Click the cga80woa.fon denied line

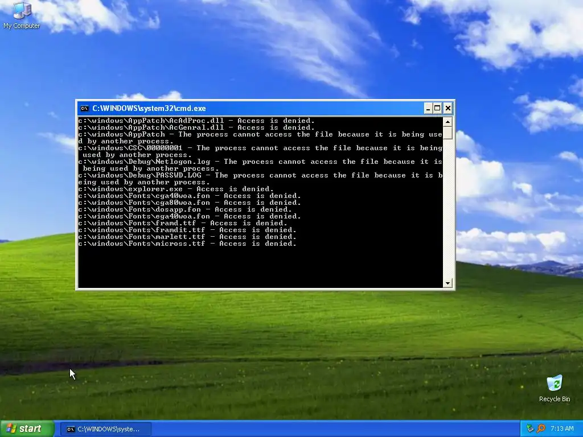[x=190, y=203]
